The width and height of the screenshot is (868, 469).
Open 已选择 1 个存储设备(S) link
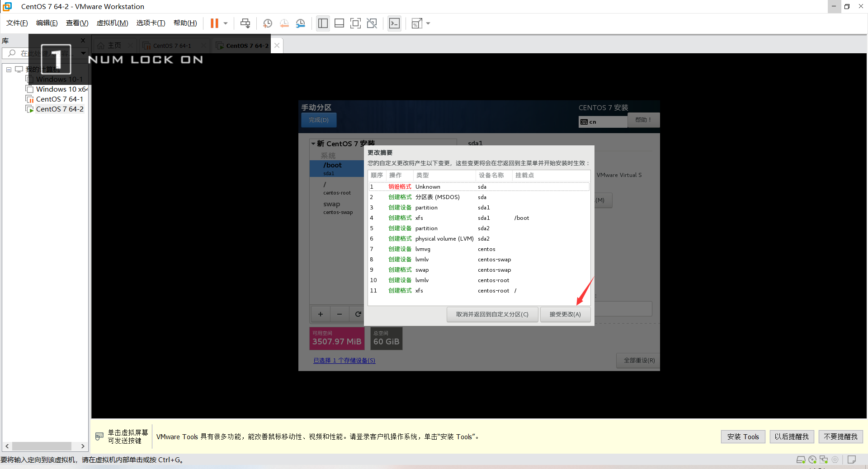click(x=344, y=361)
